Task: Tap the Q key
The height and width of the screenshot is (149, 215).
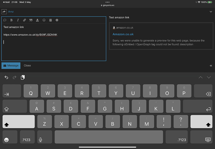Action: pos(31,91)
